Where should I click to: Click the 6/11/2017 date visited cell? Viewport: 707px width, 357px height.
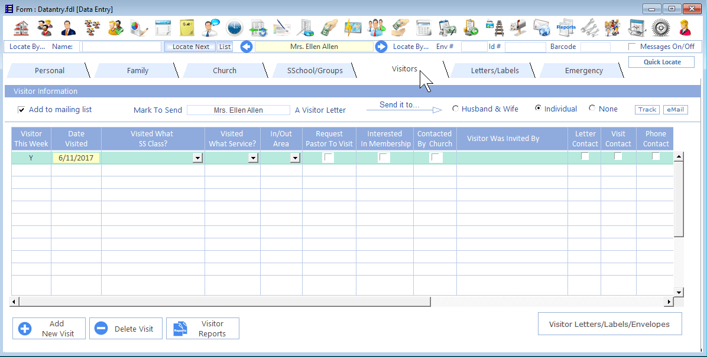76,158
